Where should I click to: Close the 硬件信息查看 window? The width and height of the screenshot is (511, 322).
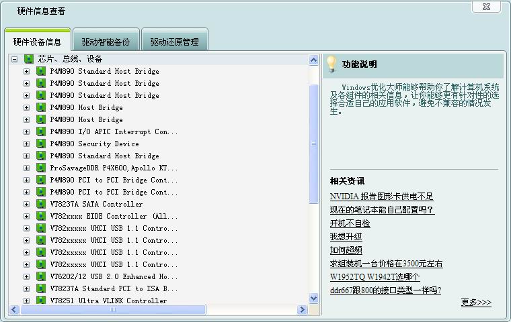[486, 7]
